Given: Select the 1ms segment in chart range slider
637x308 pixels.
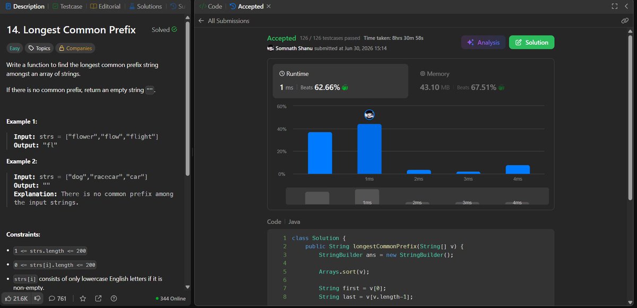Looking at the screenshot, I should pyautogui.click(x=367, y=197).
